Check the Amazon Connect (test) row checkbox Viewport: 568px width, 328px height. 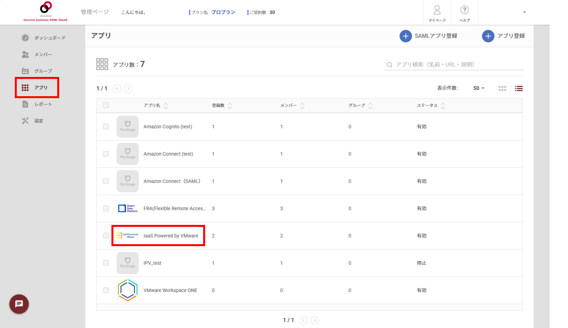coord(106,154)
